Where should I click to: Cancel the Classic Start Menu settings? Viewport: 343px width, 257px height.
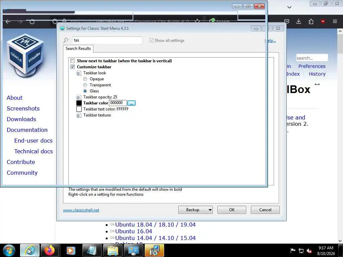[x=265, y=210]
